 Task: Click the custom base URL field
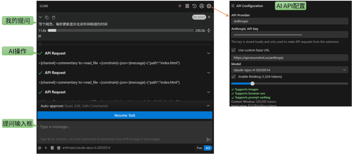click(x=290, y=58)
